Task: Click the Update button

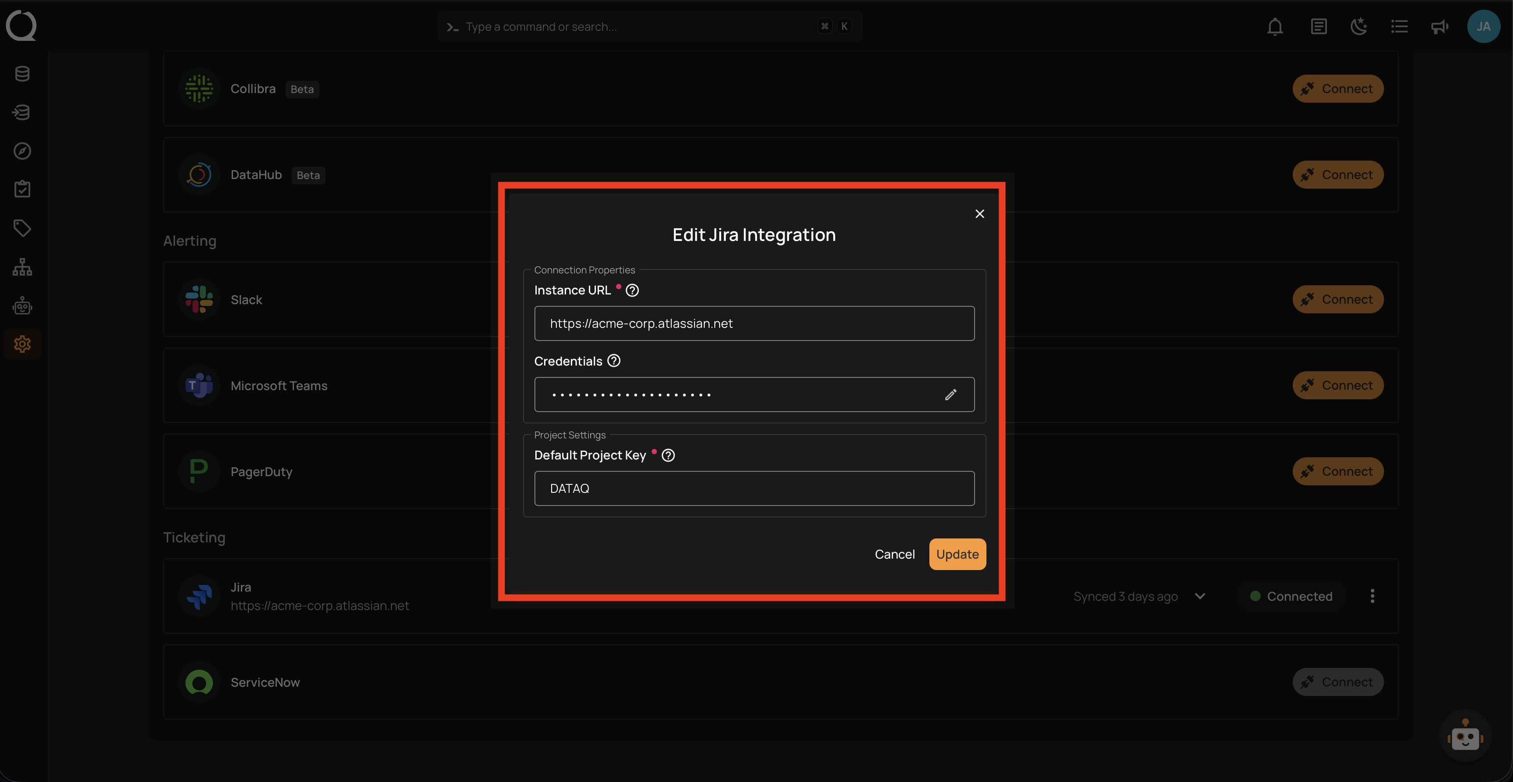Action: 957,554
